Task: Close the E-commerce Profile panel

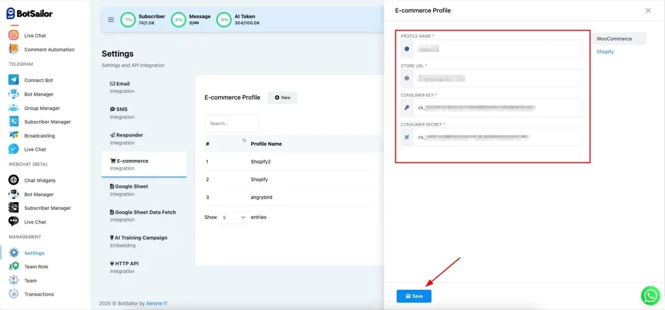Action: pos(648,10)
